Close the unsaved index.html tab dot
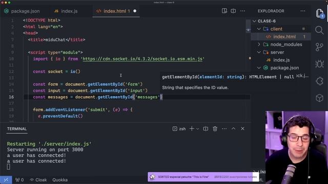The width and height of the screenshot is (328, 184). point(135,11)
